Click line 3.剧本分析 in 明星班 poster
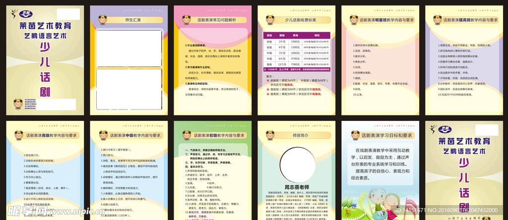 point(359,56)
